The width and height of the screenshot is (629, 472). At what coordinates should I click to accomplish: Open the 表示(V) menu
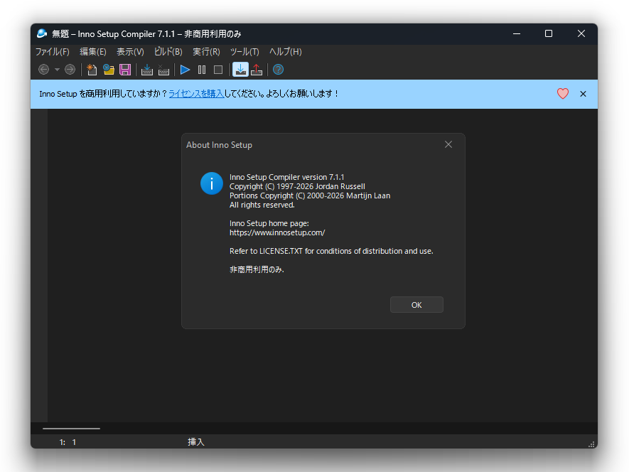(130, 52)
